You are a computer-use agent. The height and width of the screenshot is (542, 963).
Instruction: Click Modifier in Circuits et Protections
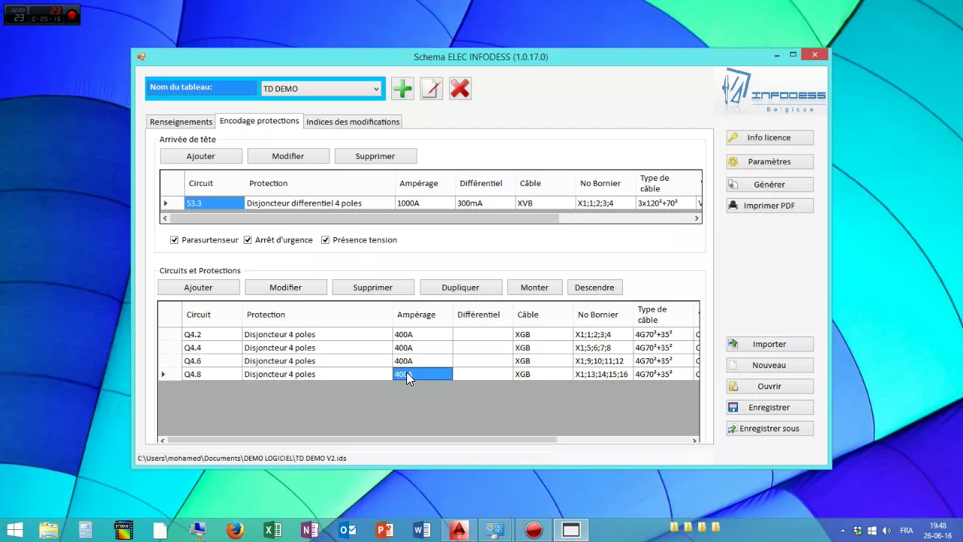286,288
